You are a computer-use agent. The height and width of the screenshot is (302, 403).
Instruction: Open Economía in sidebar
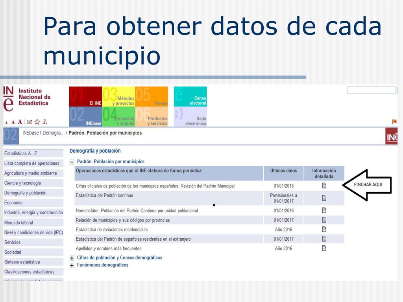coord(33,203)
